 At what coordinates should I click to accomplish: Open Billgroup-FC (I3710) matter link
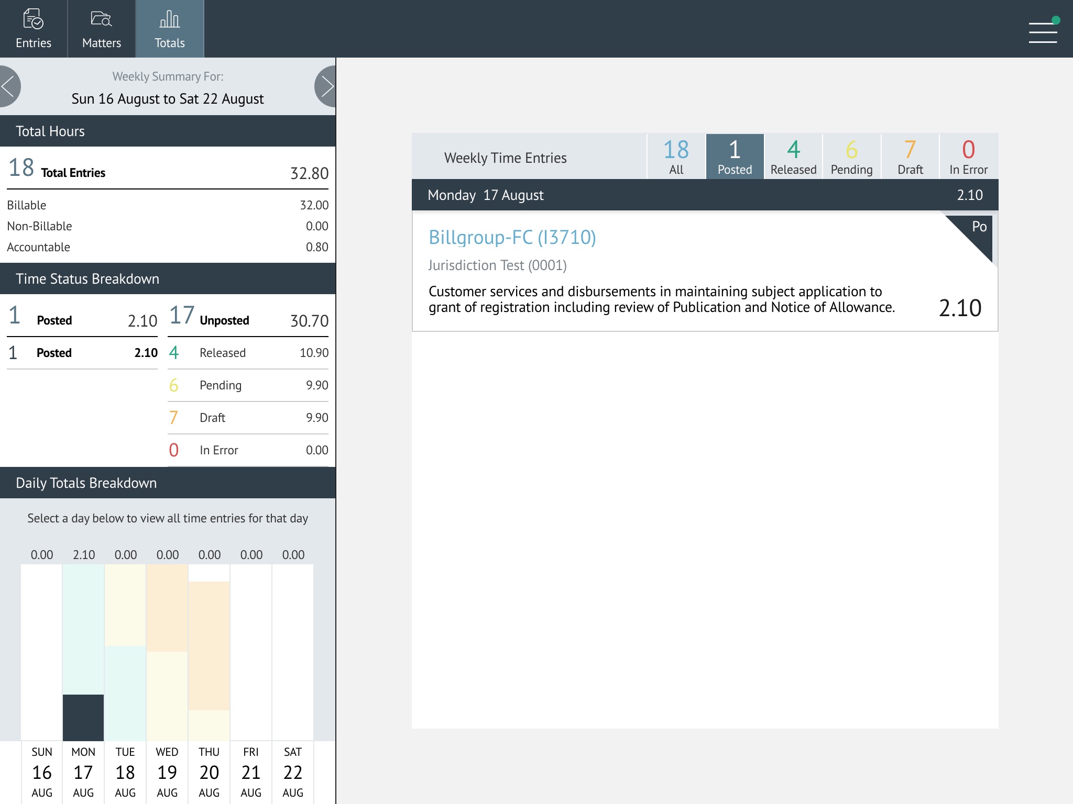coord(512,237)
